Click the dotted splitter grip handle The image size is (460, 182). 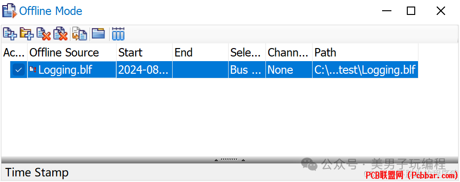229,160
